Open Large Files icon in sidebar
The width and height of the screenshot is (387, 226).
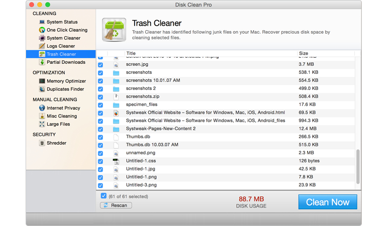(x=42, y=124)
